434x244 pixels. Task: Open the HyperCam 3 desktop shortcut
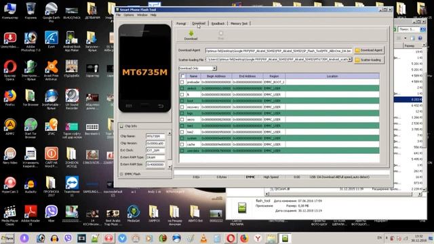pos(10,185)
